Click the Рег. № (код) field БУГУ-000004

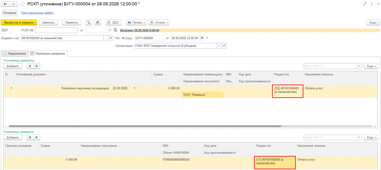coord(149,38)
